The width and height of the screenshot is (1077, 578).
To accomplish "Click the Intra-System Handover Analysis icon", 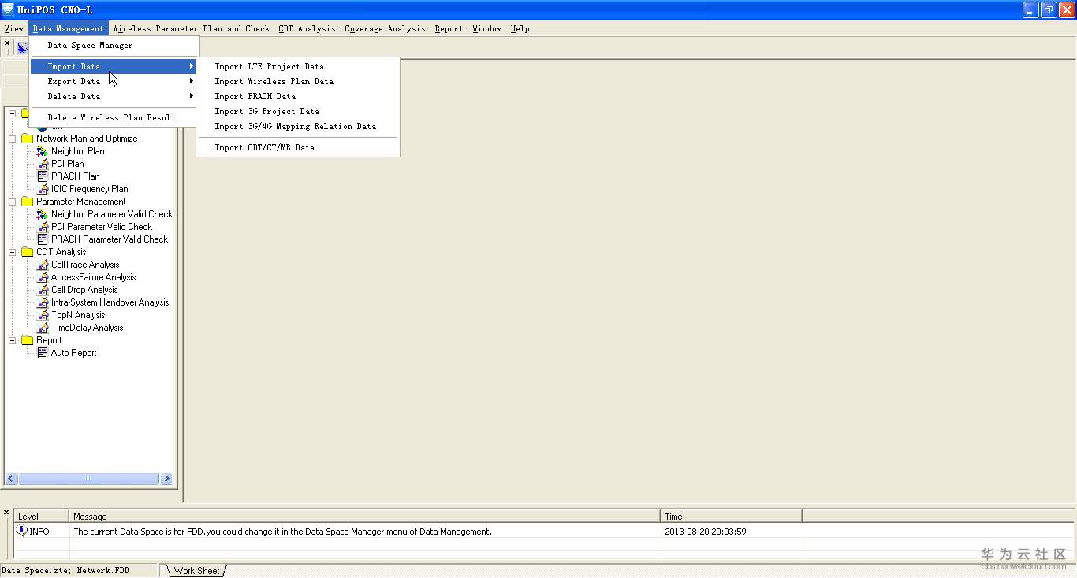I will (x=43, y=302).
